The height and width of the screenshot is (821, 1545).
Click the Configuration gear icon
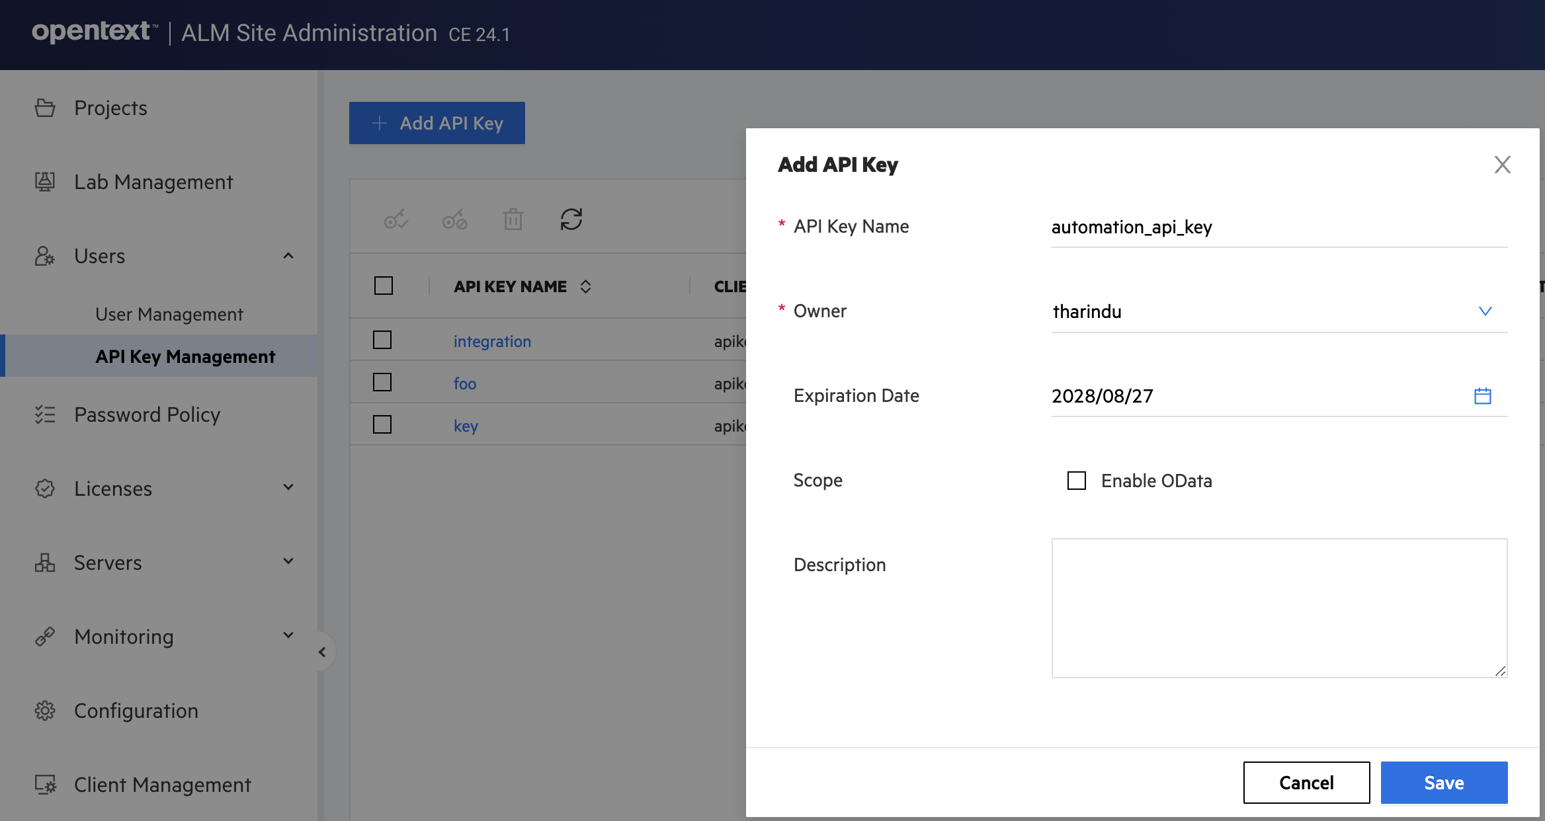click(x=44, y=711)
